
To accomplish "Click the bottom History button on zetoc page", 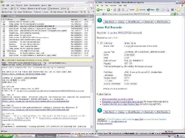I will tap(121, 112).
